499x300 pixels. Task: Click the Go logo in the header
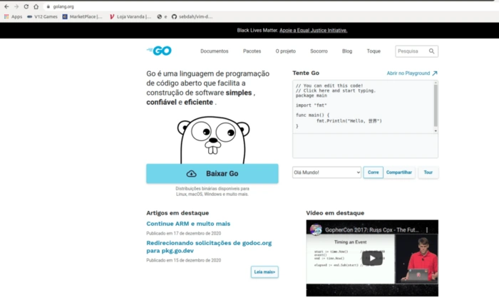click(x=160, y=51)
